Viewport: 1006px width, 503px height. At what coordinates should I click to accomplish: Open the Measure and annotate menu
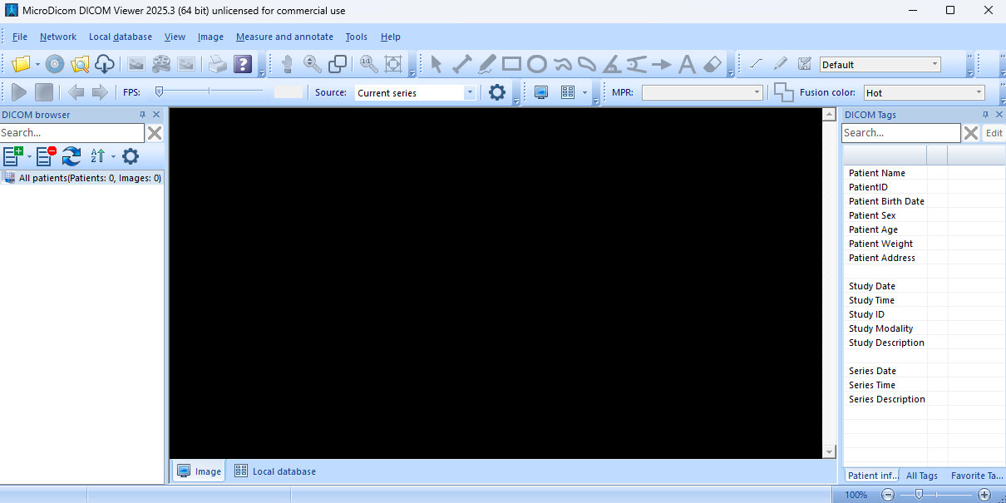click(x=284, y=37)
